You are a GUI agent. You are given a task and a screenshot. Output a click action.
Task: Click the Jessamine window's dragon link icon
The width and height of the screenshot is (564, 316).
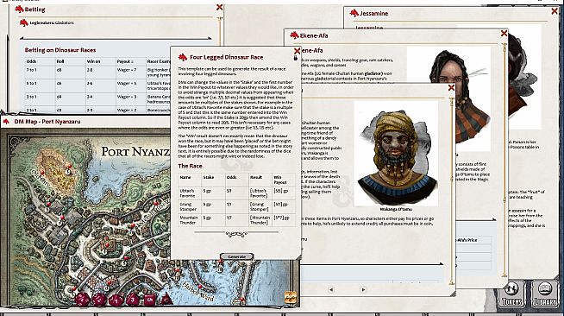coord(354,13)
